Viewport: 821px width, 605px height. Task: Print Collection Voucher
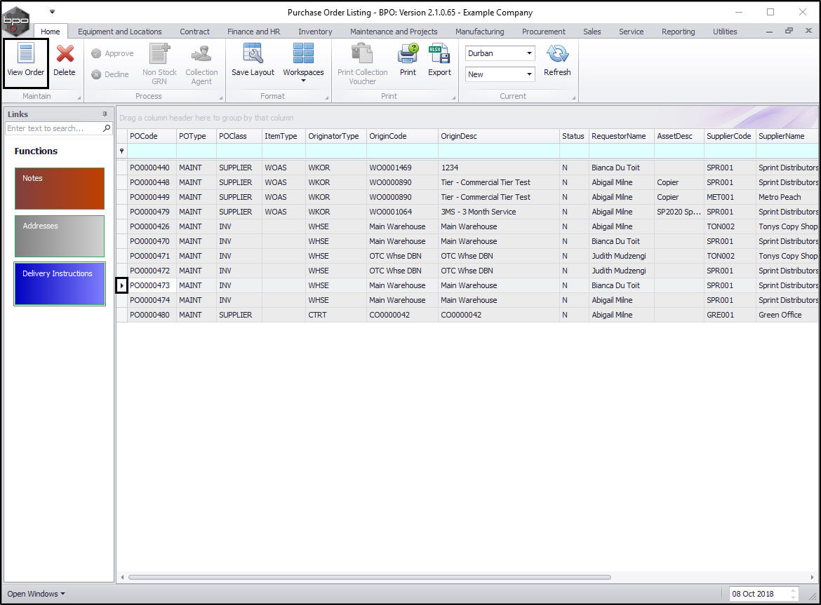[x=362, y=64]
